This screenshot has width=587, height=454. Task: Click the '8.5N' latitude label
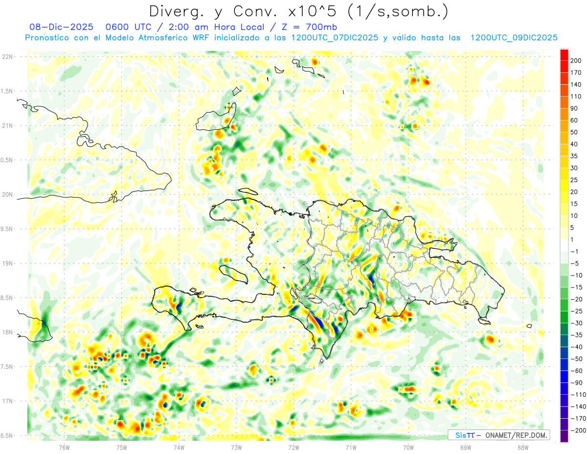click(x=7, y=298)
